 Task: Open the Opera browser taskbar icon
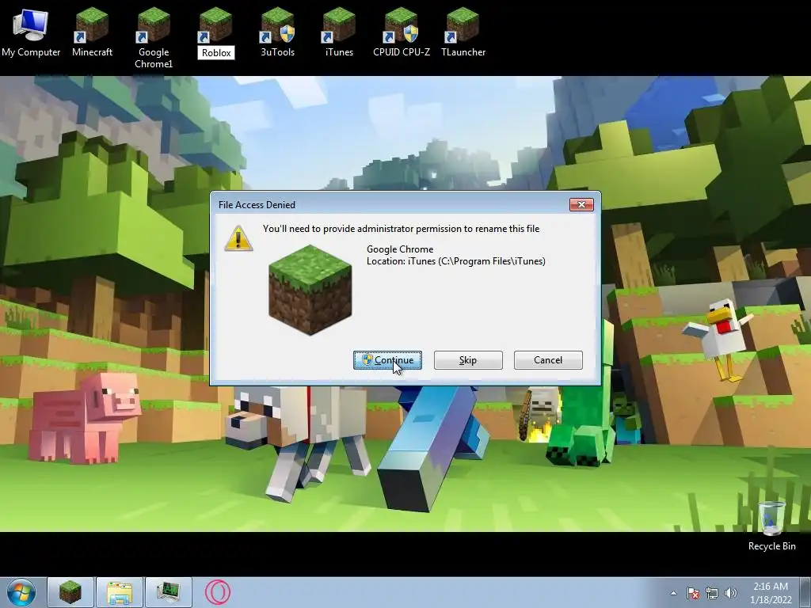click(218, 592)
